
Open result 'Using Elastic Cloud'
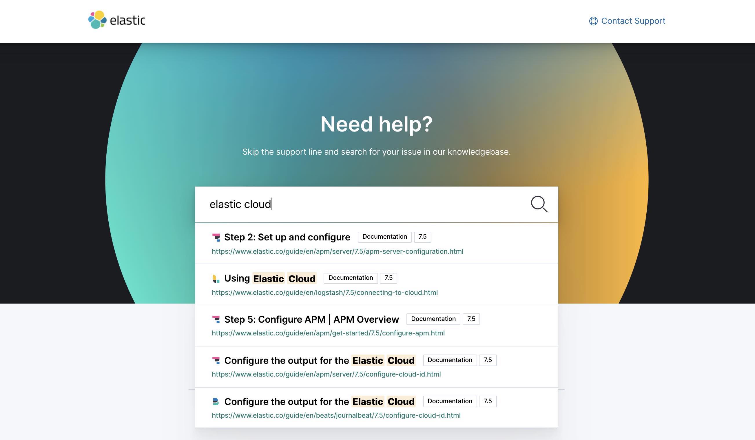(270, 278)
